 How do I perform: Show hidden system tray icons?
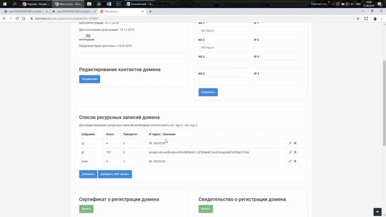coord(333,4)
